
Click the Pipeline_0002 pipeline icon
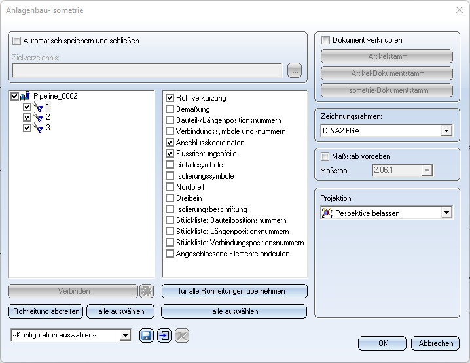[x=25, y=96]
